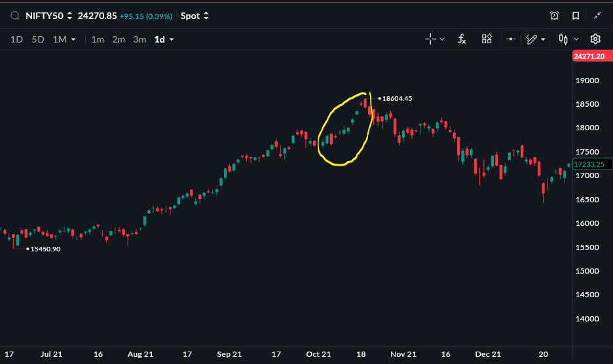Screen dimensions: 613x364
Task: Create a price alert with alarm icon
Action: click(554, 16)
